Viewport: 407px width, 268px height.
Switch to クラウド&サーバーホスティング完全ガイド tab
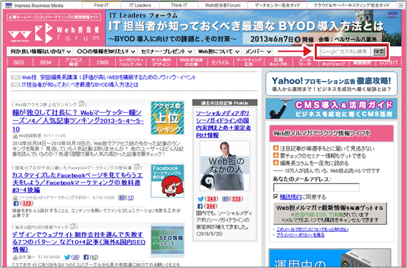[351, 5]
